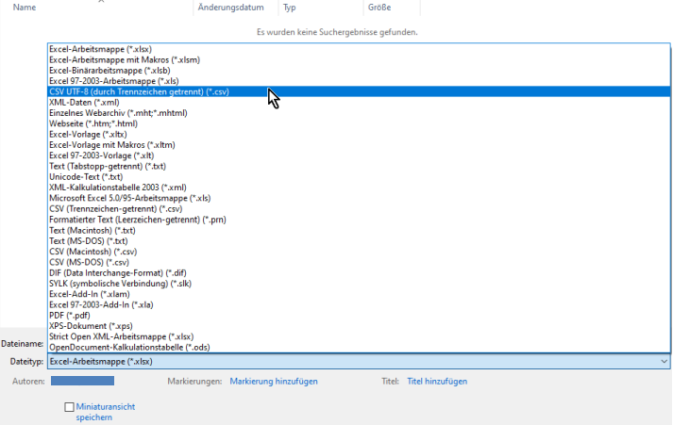Select Excel-Binärarbeitsmappe (*.xlsb) file type
This screenshot has height=425, width=673.
pos(109,70)
